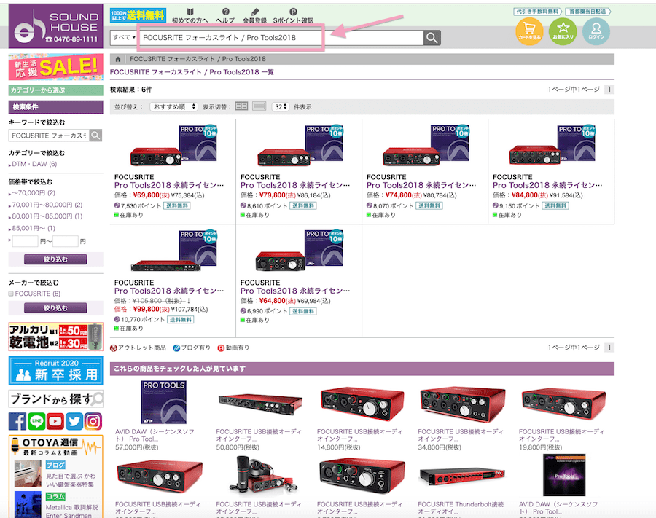Open 初めての方へ guide icon
Viewport: 656px width, 518px height.
(190, 16)
